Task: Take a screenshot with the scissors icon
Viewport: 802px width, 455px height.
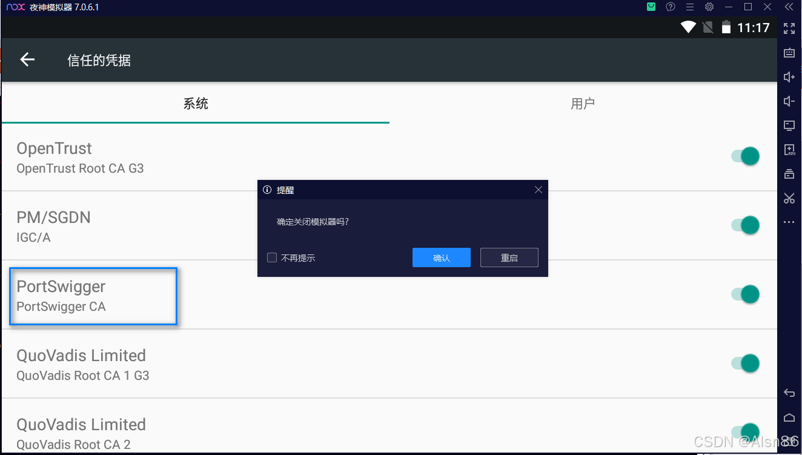Action: pos(789,198)
